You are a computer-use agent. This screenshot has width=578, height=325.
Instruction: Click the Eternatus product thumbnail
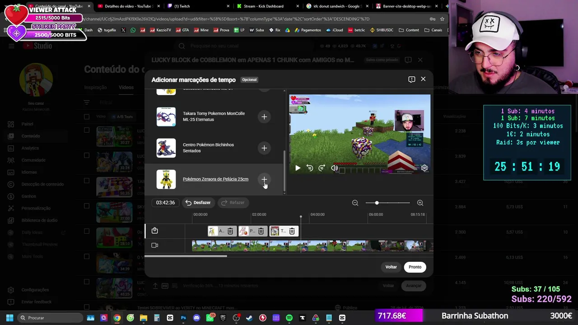pyautogui.click(x=166, y=116)
